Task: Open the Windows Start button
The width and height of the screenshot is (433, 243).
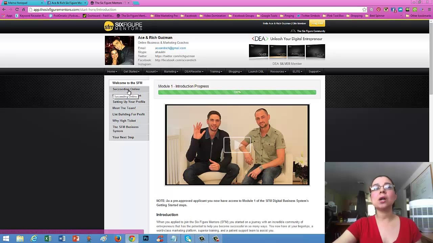Action: pos(6,239)
